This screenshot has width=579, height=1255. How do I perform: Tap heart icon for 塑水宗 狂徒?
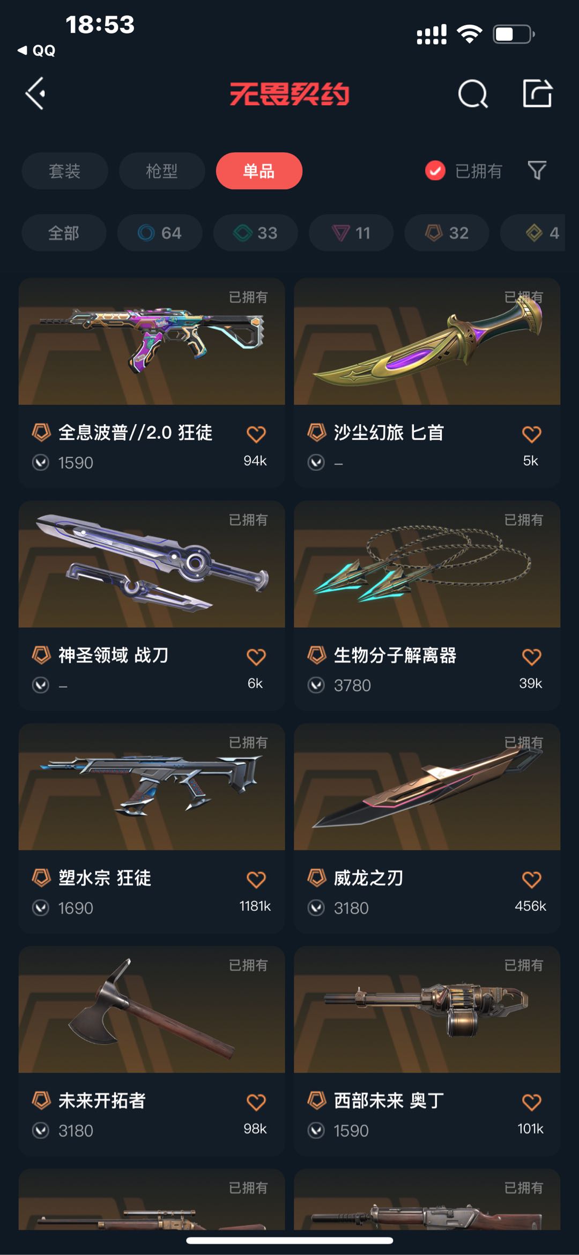[x=256, y=879]
